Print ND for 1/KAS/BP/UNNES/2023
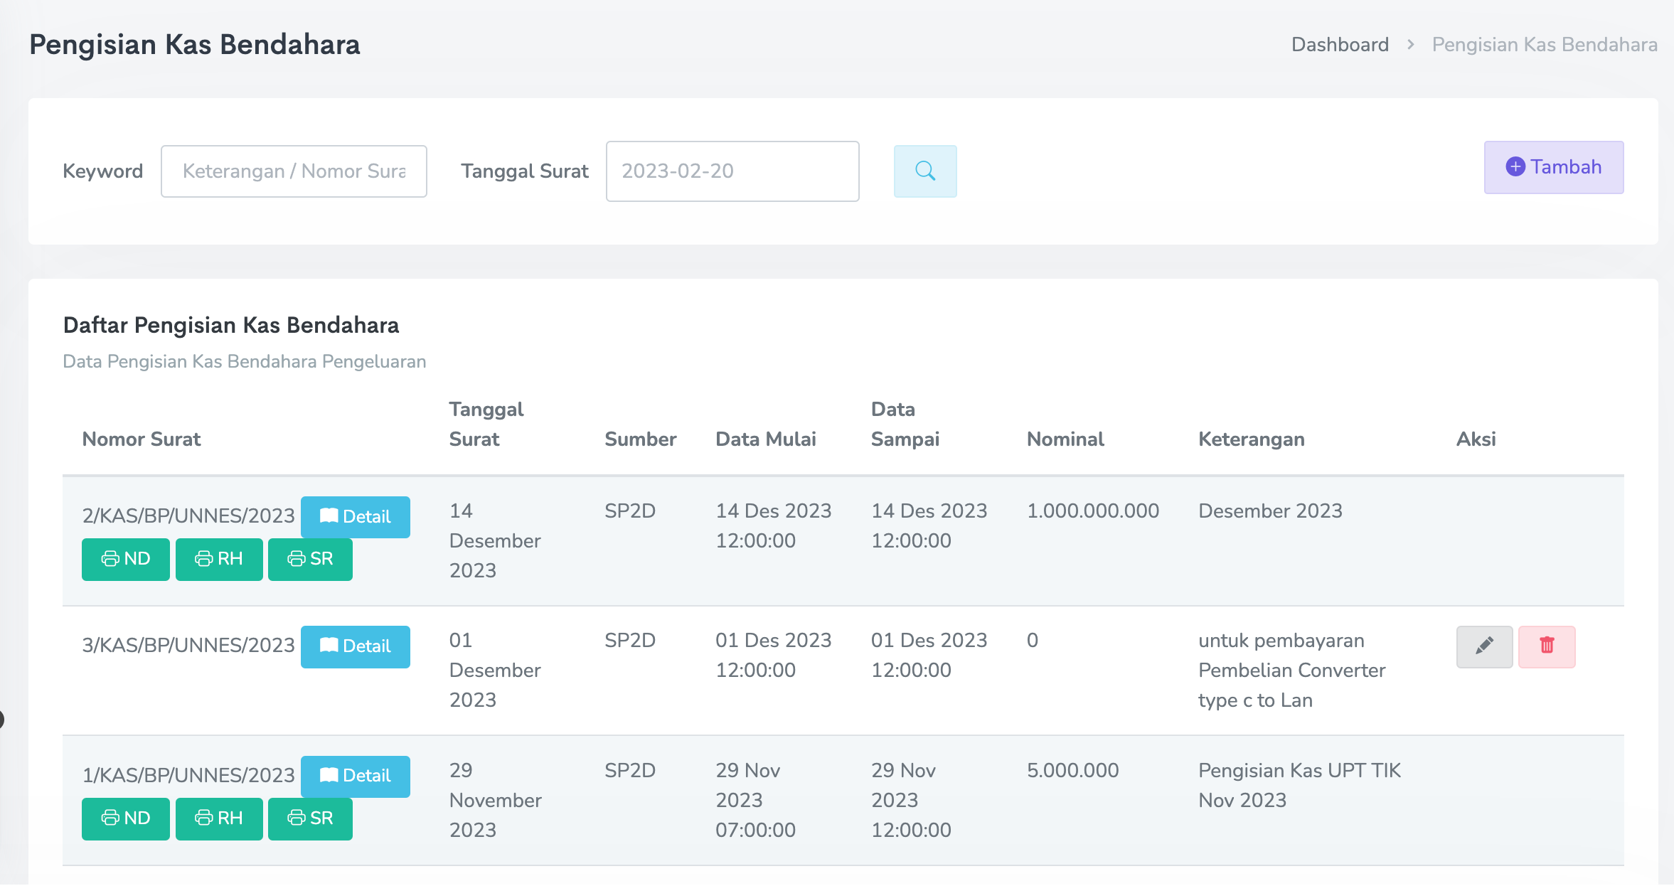1674x886 pixels. (126, 818)
